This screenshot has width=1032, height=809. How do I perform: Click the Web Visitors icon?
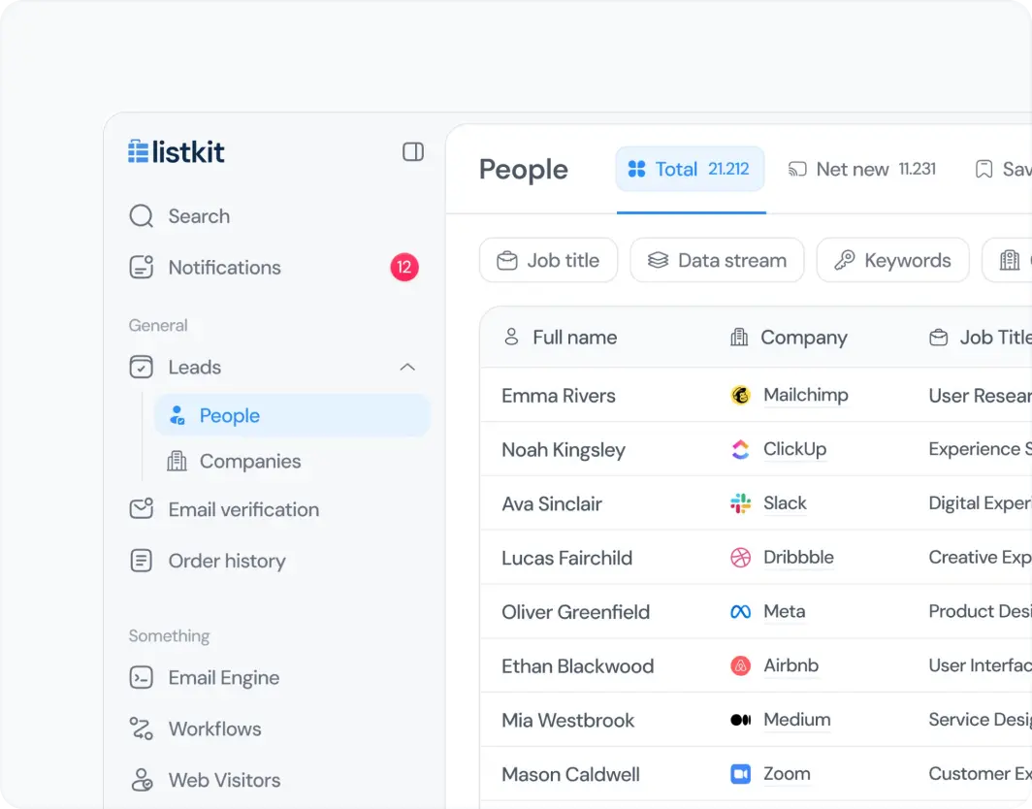click(141, 780)
